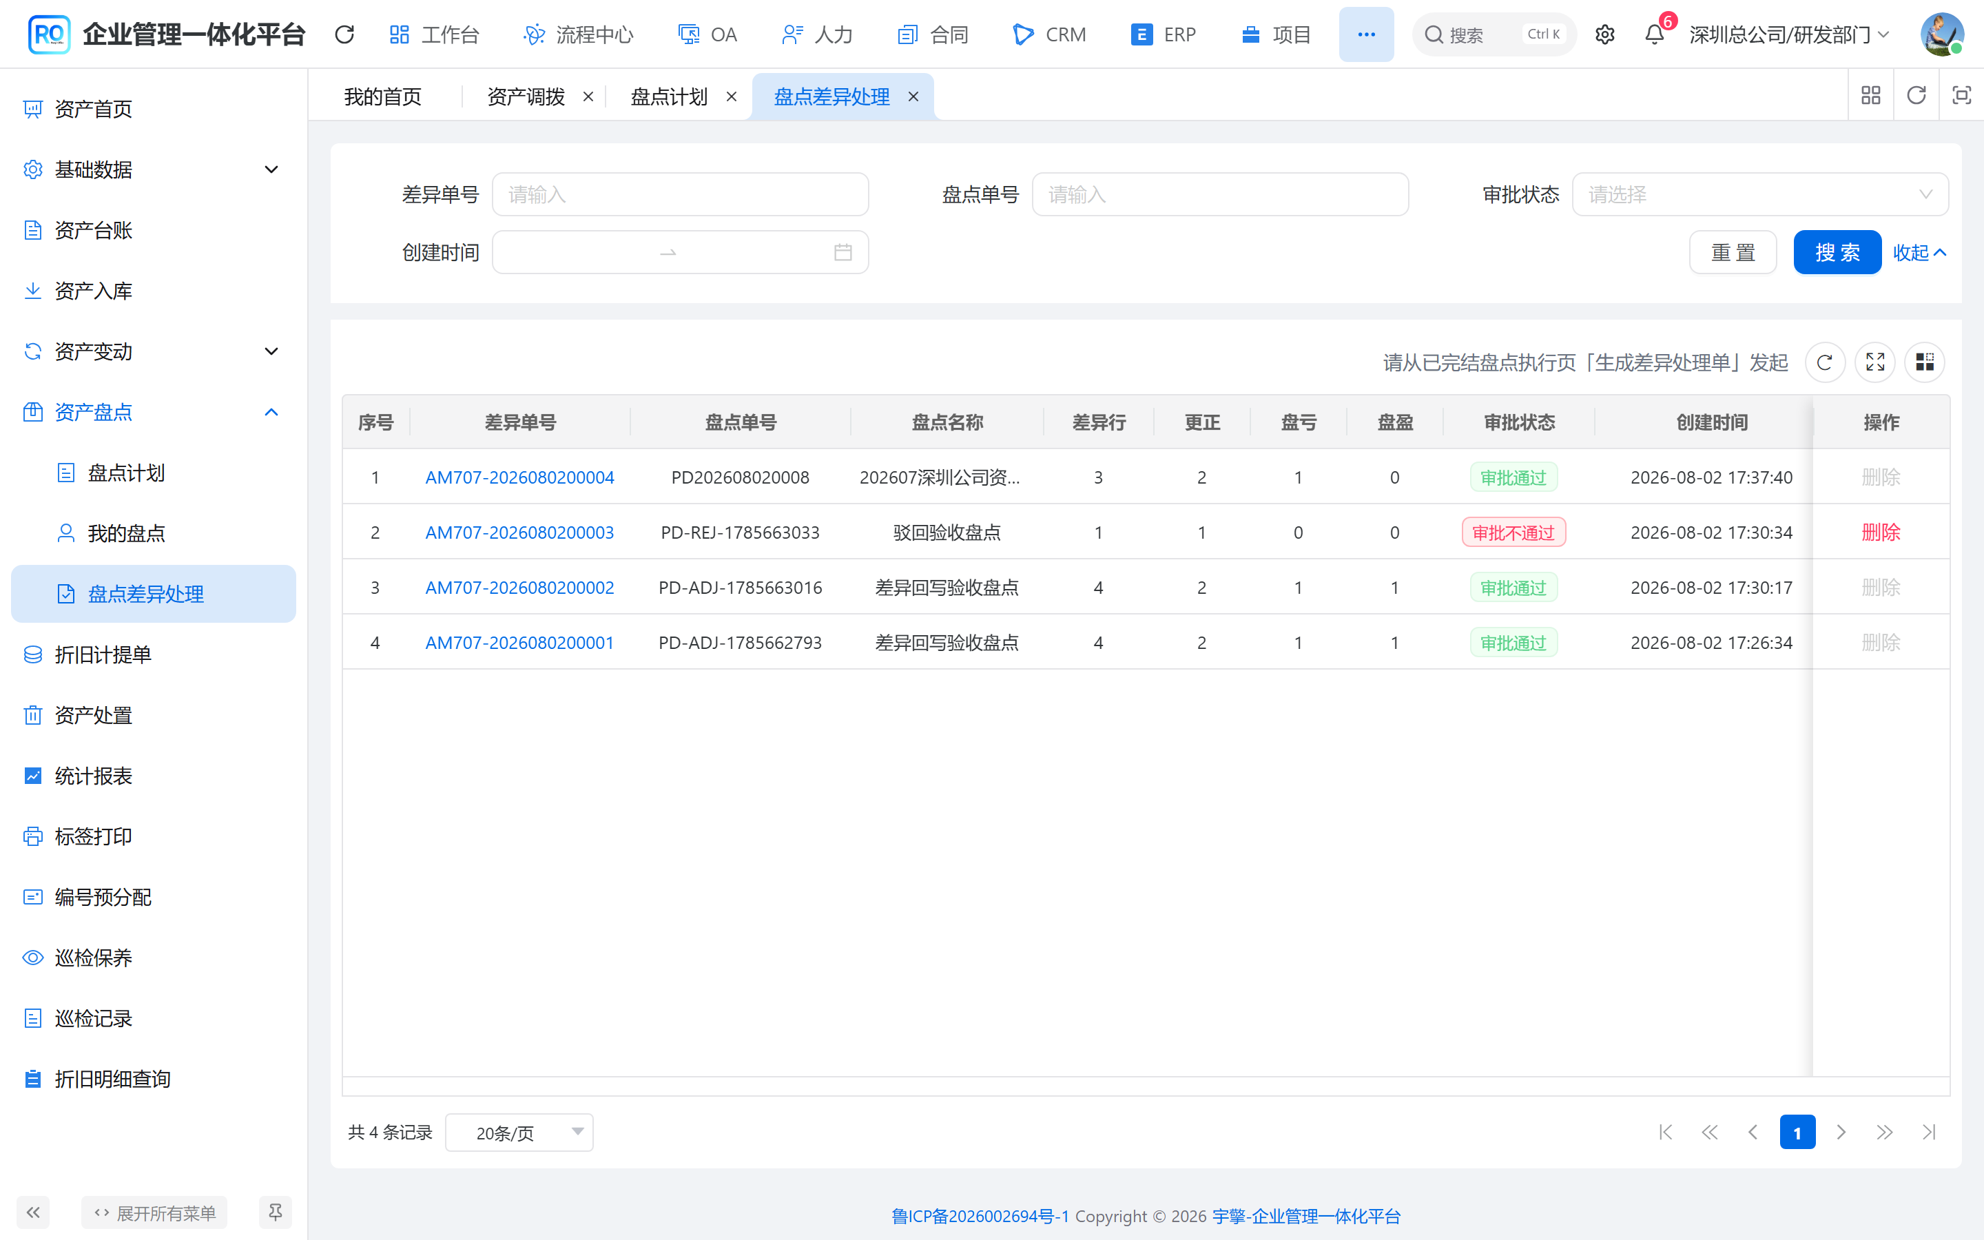Click the global 搜索 box
The image size is (1984, 1240).
tap(1494, 34)
